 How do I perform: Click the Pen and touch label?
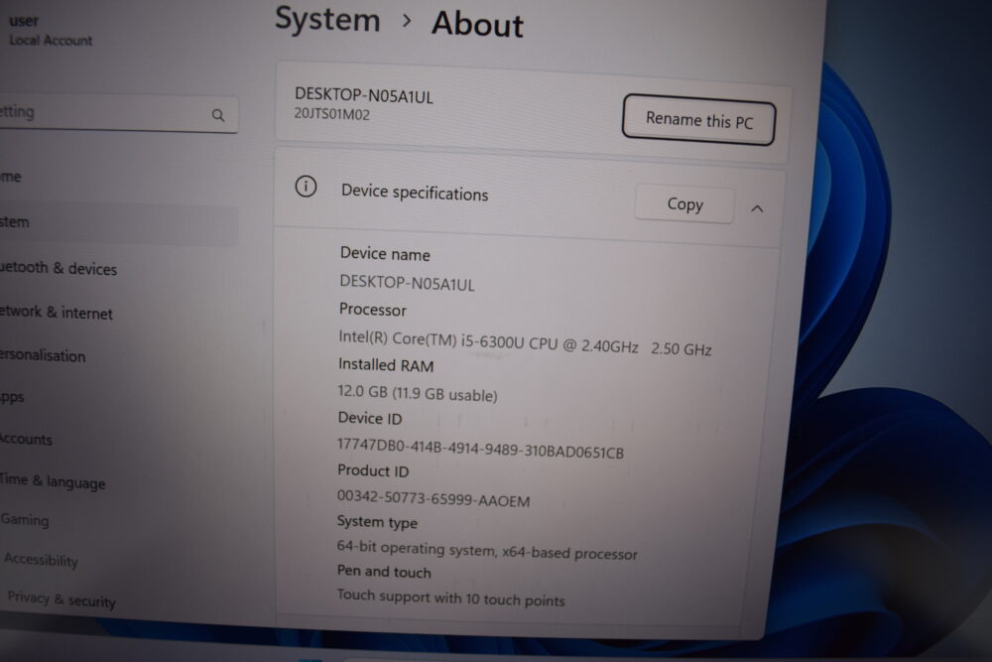pyautogui.click(x=384, y=572)
